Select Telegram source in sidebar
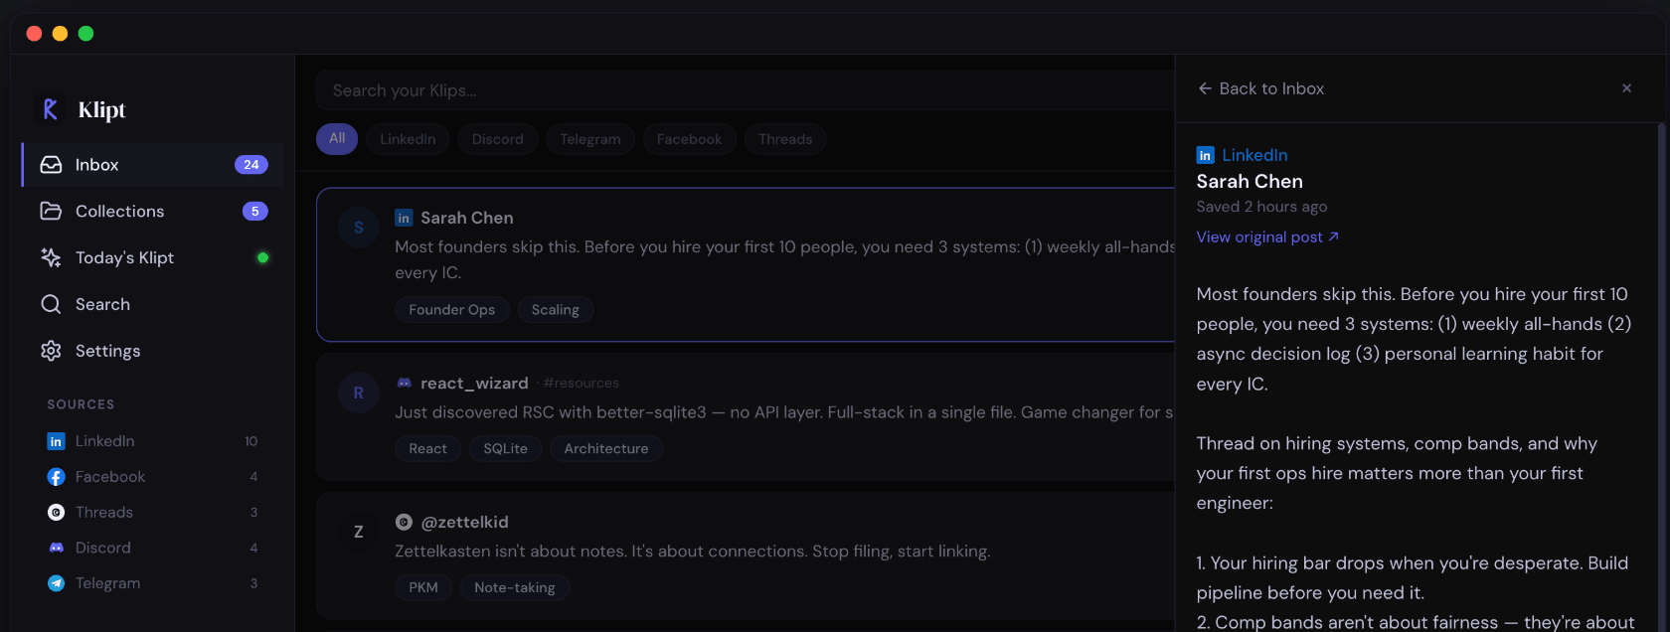Screen dimensions: 1670x632 tap(153, 583)
